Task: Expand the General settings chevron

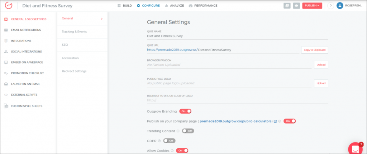Action: pos(102,19)
